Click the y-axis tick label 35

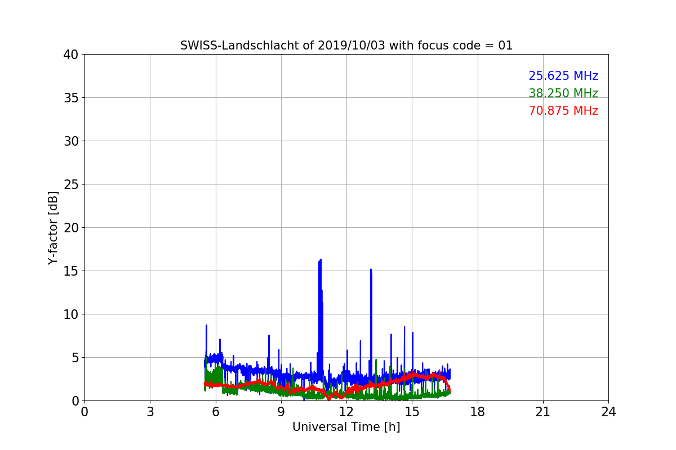click(x=71, y=98)
